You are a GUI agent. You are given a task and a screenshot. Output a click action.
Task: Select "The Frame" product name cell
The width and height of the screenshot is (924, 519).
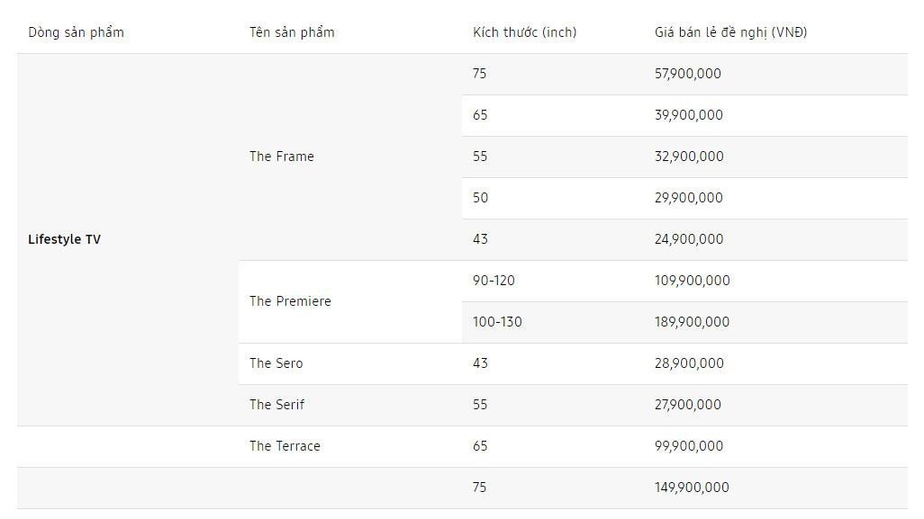[x=282, y=157]
